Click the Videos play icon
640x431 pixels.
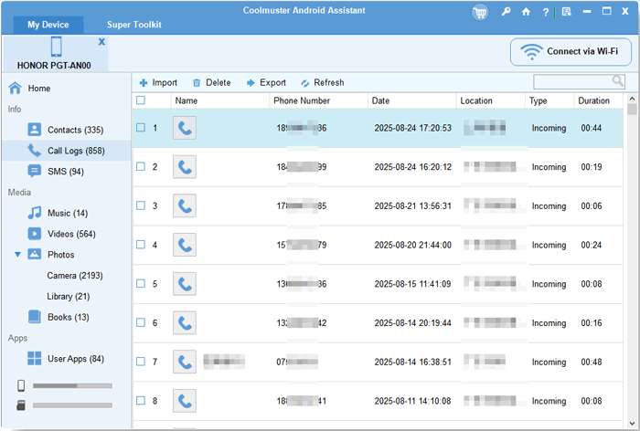(35, 234)
